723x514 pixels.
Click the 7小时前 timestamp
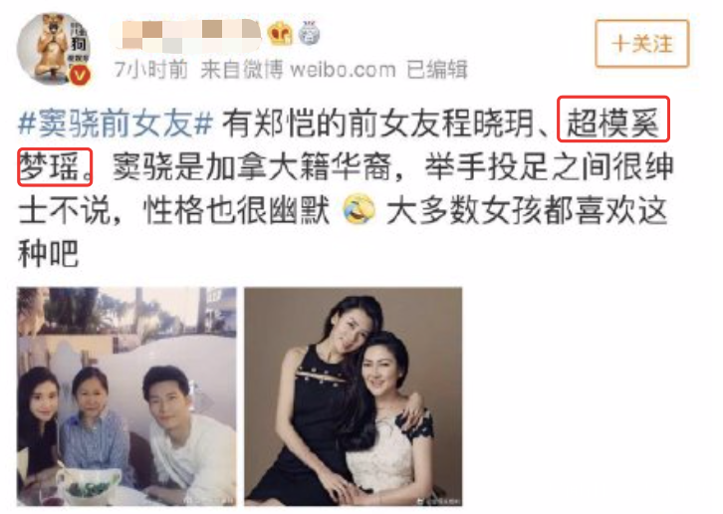pos(151,70)
